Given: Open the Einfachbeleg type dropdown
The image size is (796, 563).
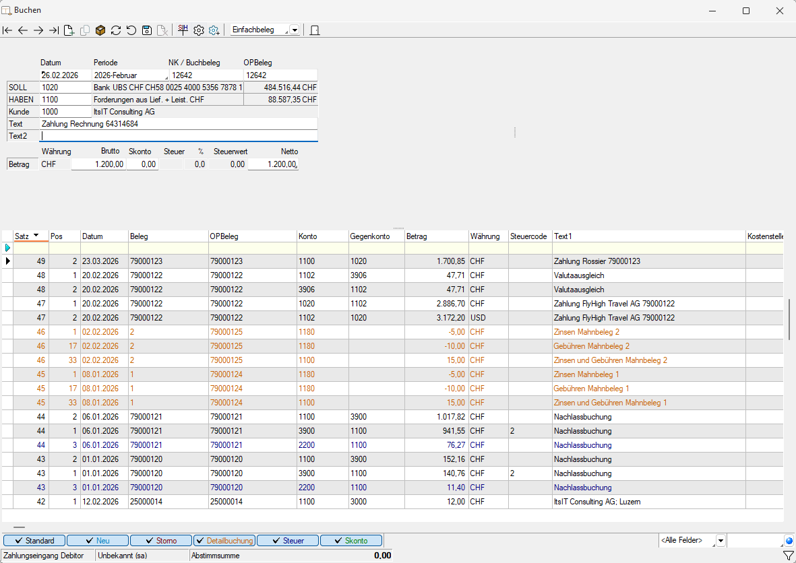Looking at the screenshot, I should point(295,30).
